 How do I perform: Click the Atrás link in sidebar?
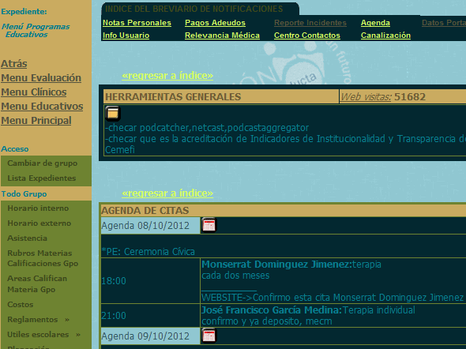coord(14,64)
